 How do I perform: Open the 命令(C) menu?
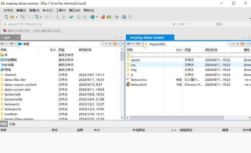click(48, 11)
